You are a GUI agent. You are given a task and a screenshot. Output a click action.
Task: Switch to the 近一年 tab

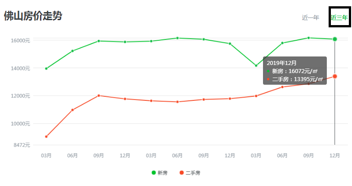[x=310, y=17]
